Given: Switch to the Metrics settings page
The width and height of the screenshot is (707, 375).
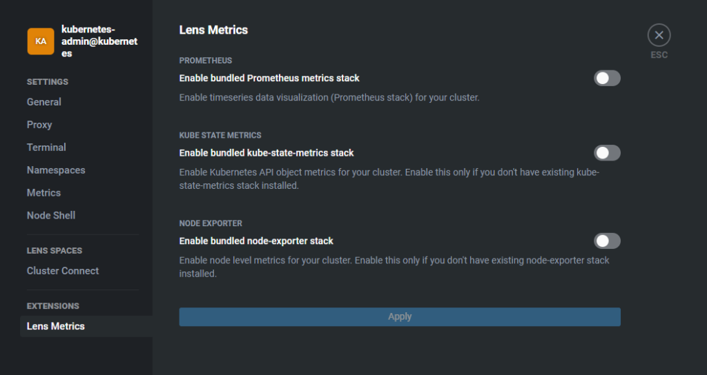Looking at the screenshot, I should pyautogui.click(x=43, y=193).
